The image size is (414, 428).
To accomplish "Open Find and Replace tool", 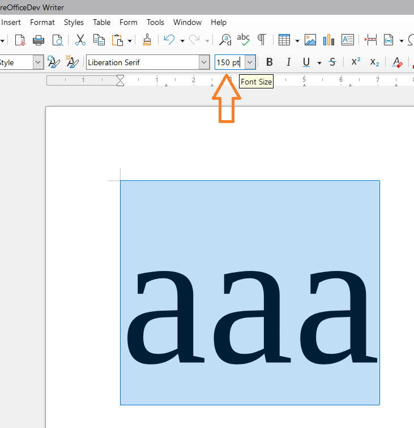I will click(x=225, y=40).
